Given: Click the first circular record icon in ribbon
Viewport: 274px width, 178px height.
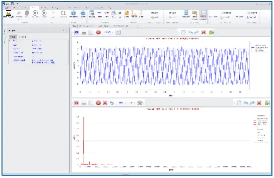Looking at the screenshot, I should tap(35, 13).
